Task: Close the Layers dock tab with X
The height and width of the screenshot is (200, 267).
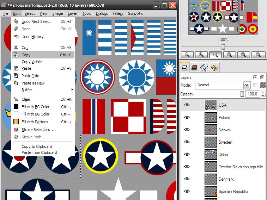Action: pyautogui.click(x=262, y=77)
